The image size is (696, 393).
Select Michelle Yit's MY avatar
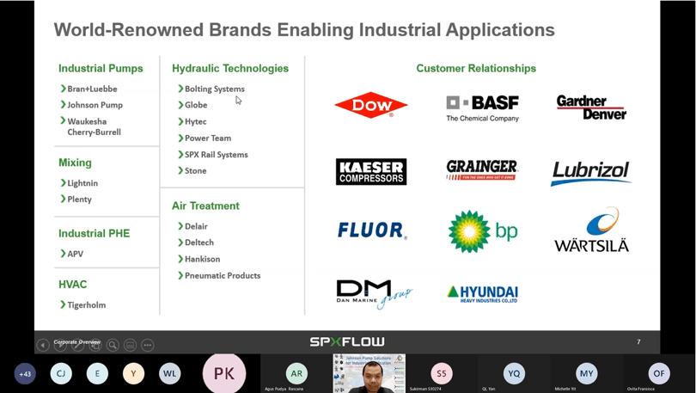(586, 373)
